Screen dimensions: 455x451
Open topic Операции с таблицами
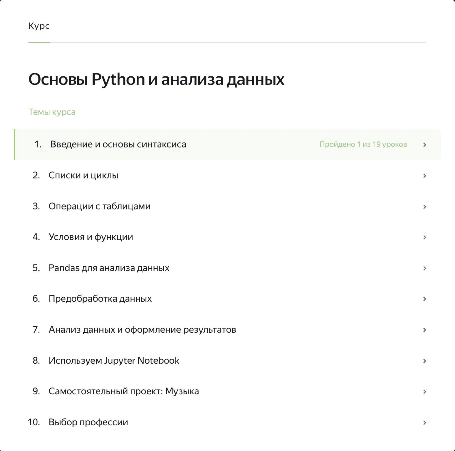[227, 206]
